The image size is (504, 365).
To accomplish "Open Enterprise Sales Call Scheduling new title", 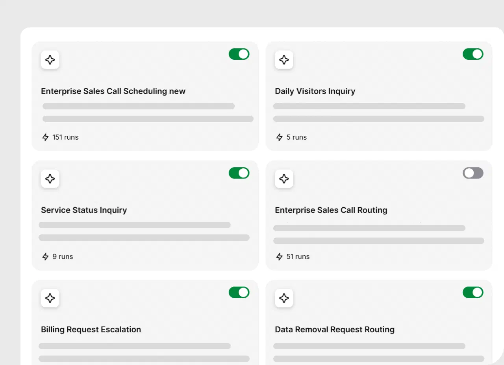I will pyautogui.click(x=113, y=91).
